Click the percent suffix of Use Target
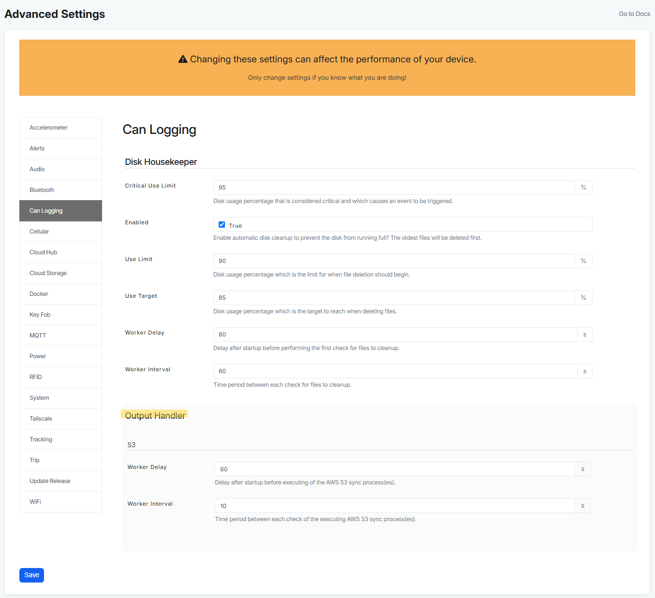Screen dimensions: 655x598 click(583, 298)
